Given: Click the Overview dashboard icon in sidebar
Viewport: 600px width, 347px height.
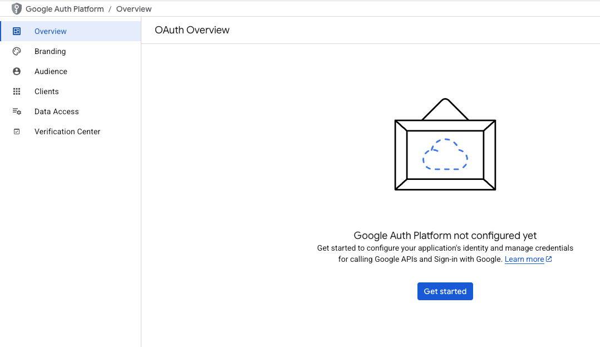Looking at the screenshot, I should tap(17, 31).
